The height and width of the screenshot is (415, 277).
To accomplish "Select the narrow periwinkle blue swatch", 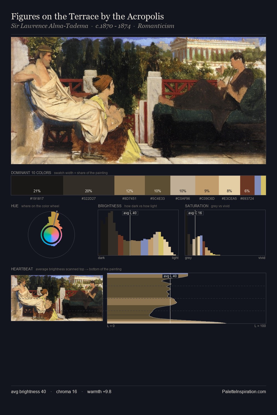I will point(258,185).
